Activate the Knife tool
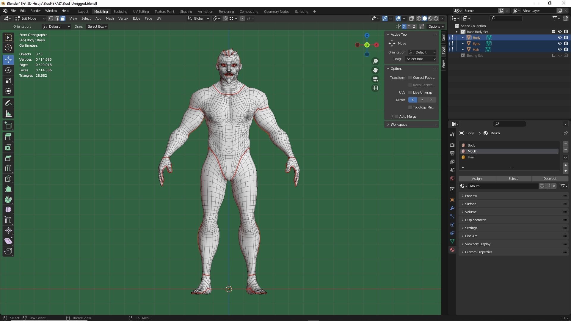 coord(8,179)
